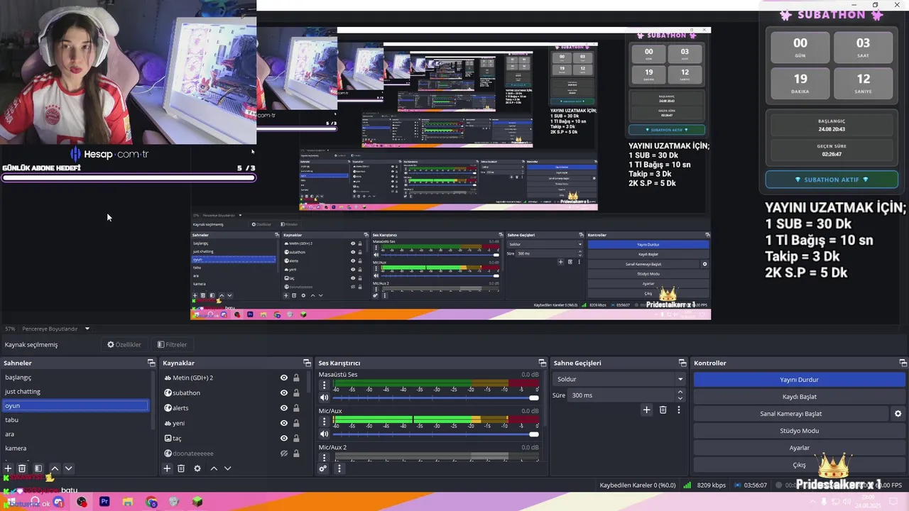Hide the yeni text source

284,423
